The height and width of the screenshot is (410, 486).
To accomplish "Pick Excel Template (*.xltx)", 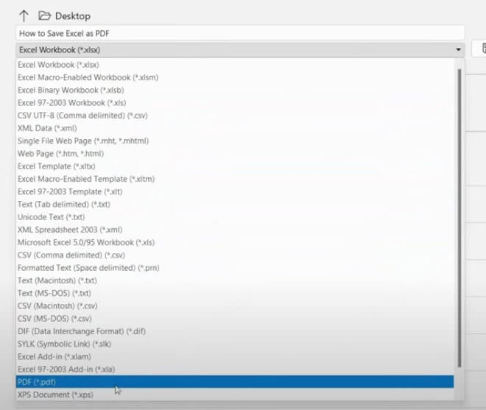I will tap(235, 166).
